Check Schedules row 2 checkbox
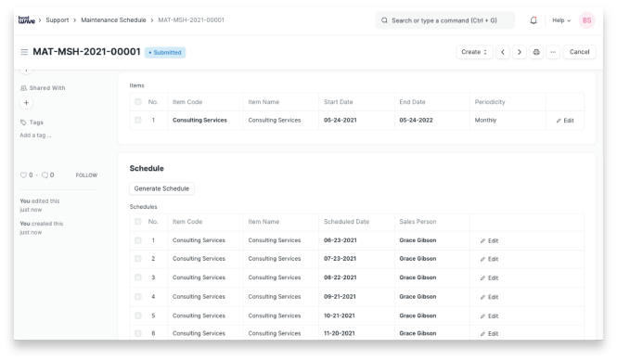Image resolution: width=617 pixels, height=361 pixels. pos(137,259)
